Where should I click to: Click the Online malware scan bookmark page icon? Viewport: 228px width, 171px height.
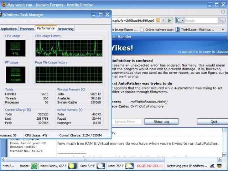pyautogui.click(x=142, y=30)
